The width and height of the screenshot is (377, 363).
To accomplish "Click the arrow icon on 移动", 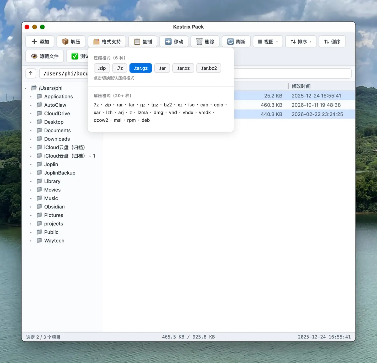I will [168, 42].
